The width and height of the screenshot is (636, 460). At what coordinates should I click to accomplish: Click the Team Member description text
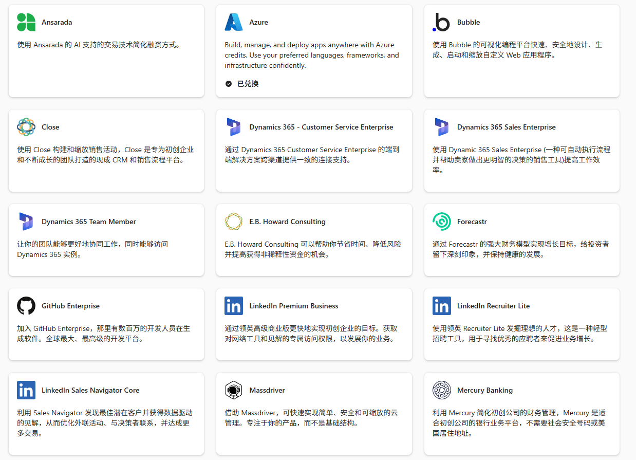(x=92, y=249)
